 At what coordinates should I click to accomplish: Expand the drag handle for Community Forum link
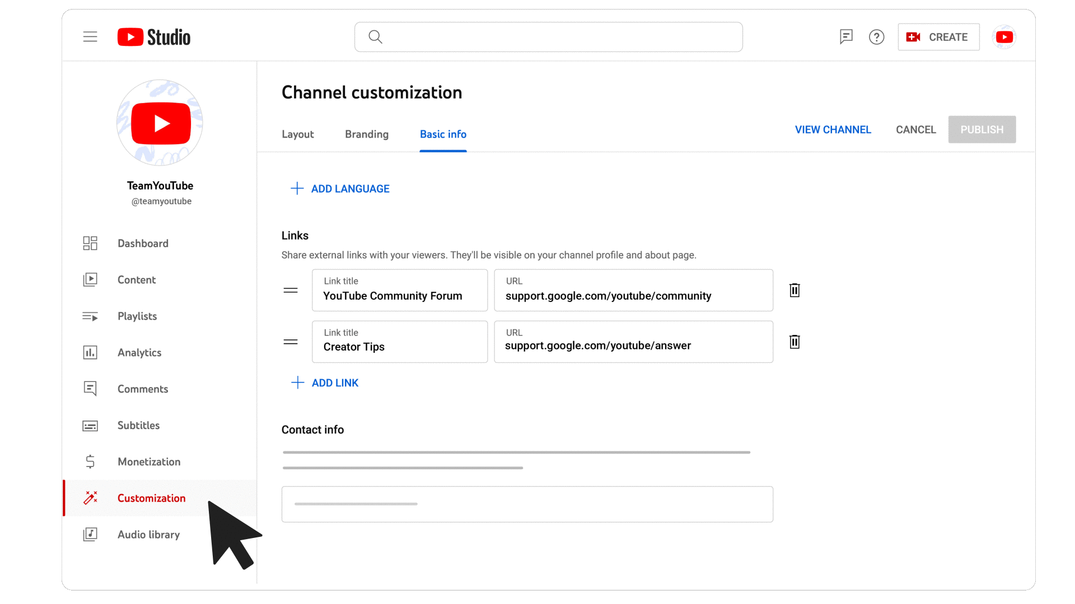pyautogui.click(x=291, y=290)
